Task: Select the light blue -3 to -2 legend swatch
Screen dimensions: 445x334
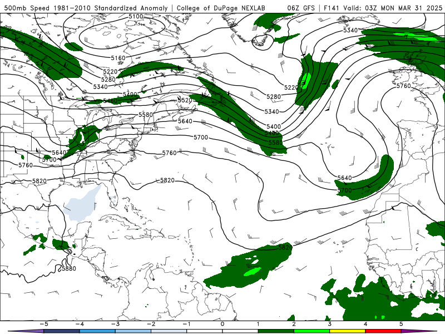Action: [133, 331]
